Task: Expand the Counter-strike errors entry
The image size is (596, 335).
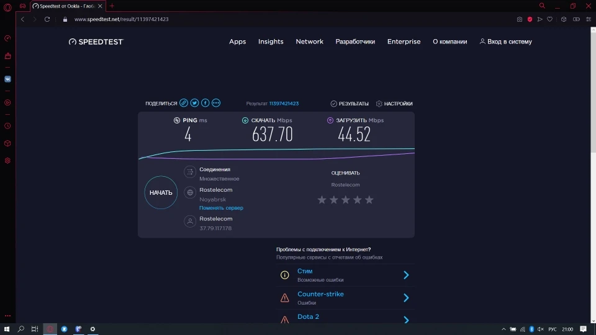Action: (406, 298)
